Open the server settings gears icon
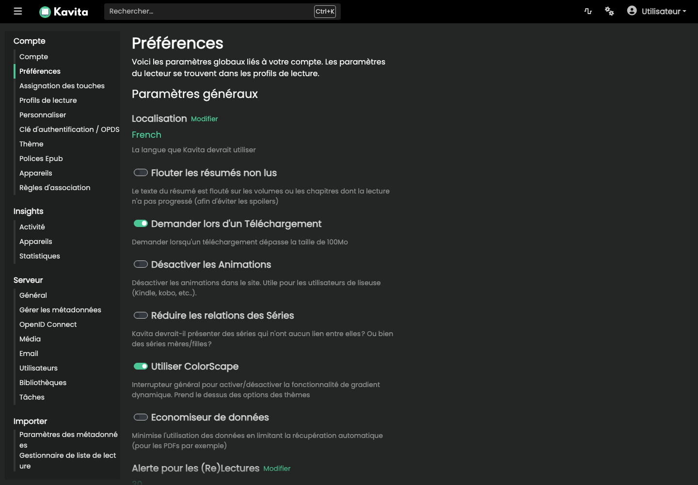Screen dimensions: 698x485 609,11
